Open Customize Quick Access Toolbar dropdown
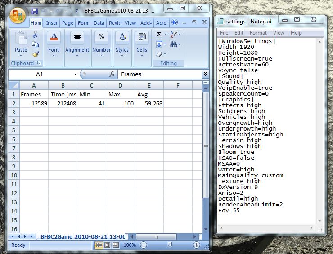Viewport: 333px width, 254px height. tap(76, 11)
